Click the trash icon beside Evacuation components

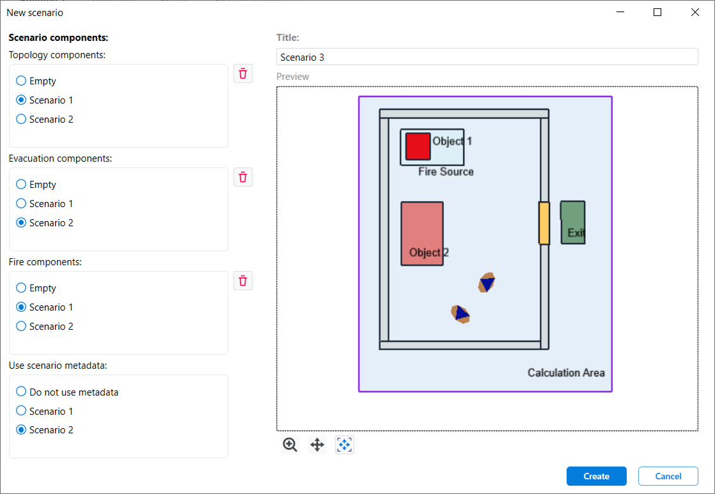coord(242,177)
